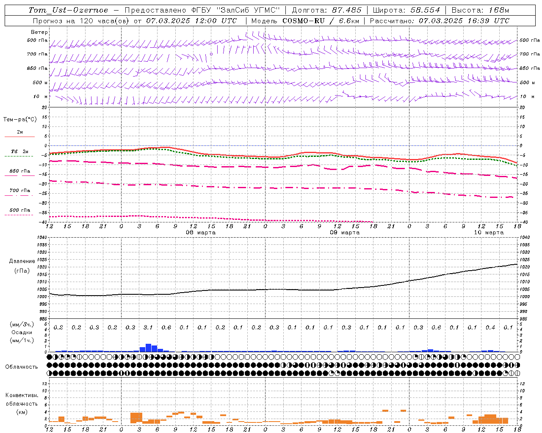542x433 pixels.
Task: Click the 'Долгота: 87.485' longitude value
Action: (327, 10)
